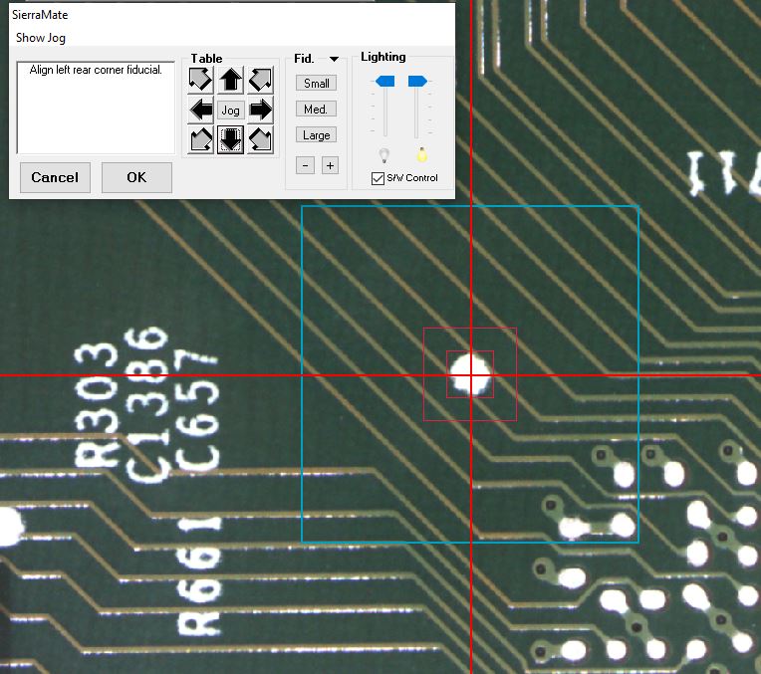Toggle the S/W Control checkbox
The width and height of the screenshot is (761, 674).
pos(378,178)
